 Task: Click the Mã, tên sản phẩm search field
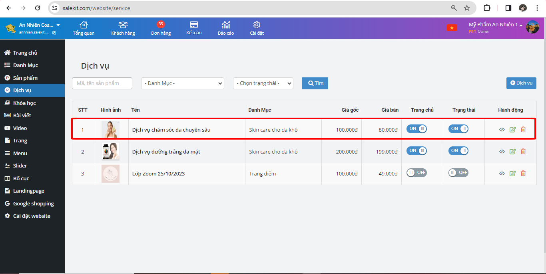(x=102, y=83)
